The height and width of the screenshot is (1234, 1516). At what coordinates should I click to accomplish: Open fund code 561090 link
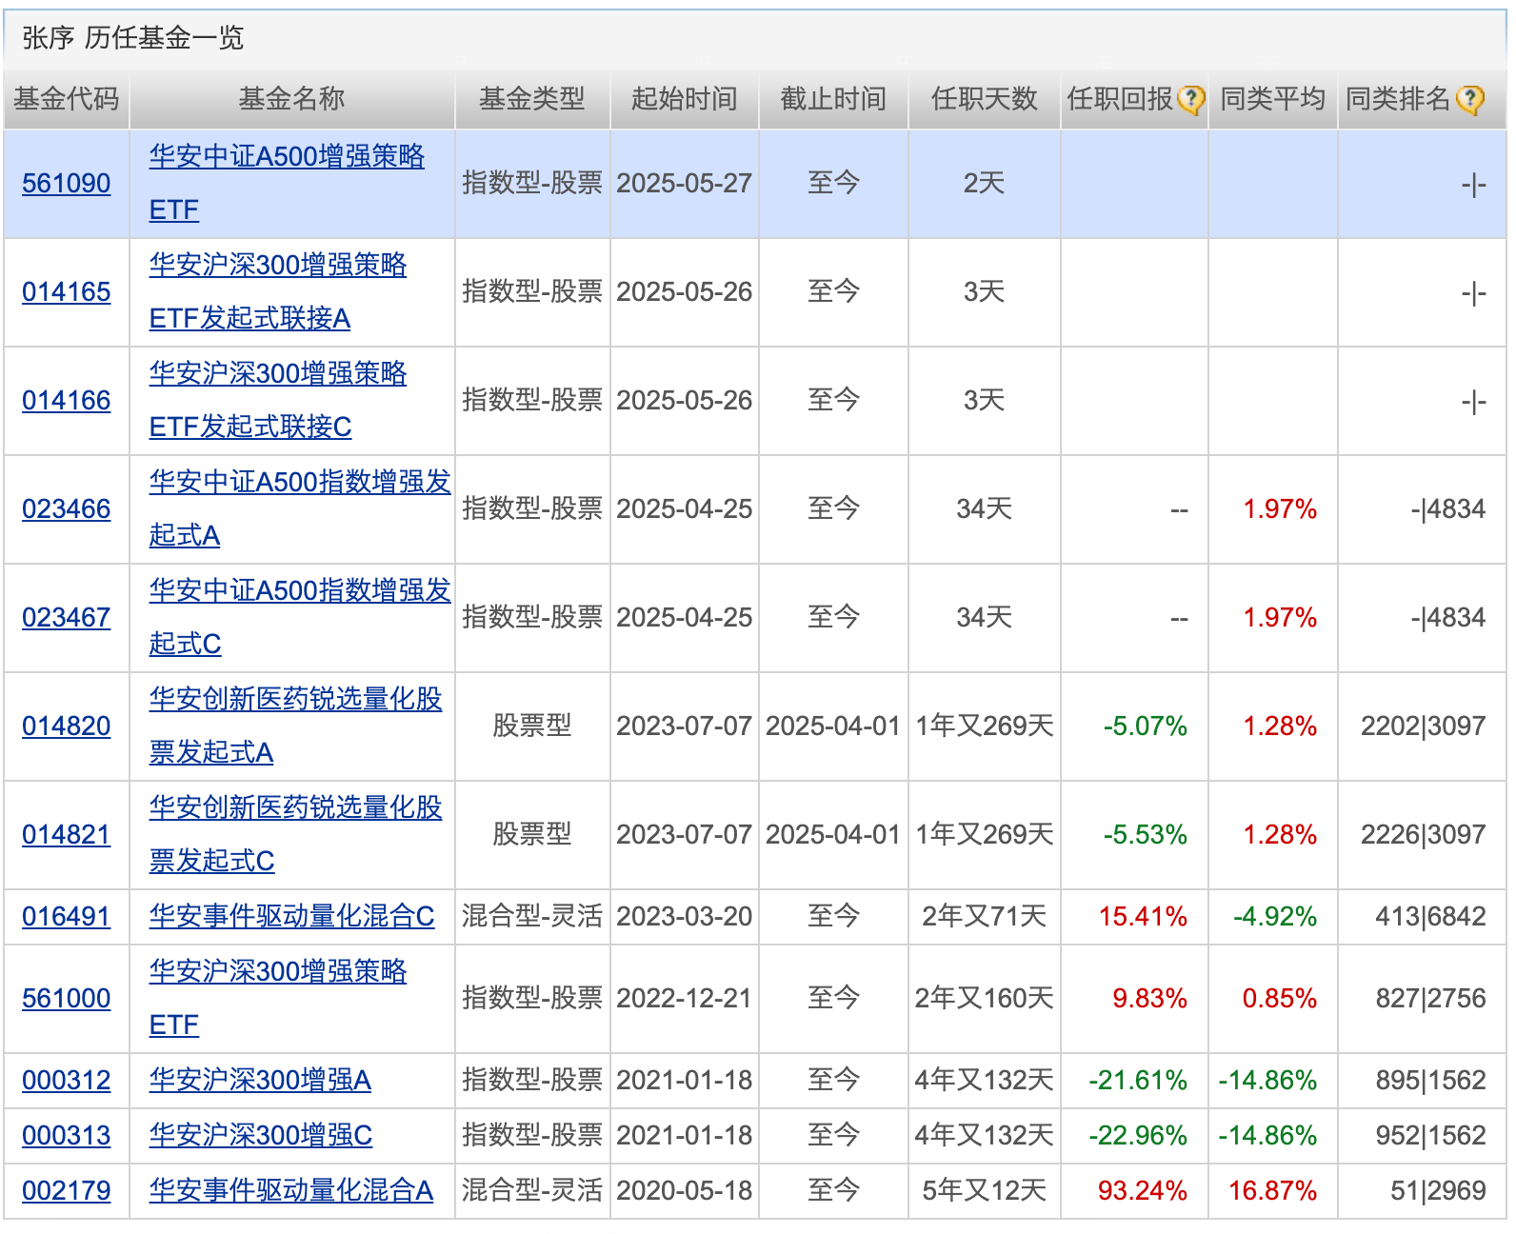(x=67, y=184)
